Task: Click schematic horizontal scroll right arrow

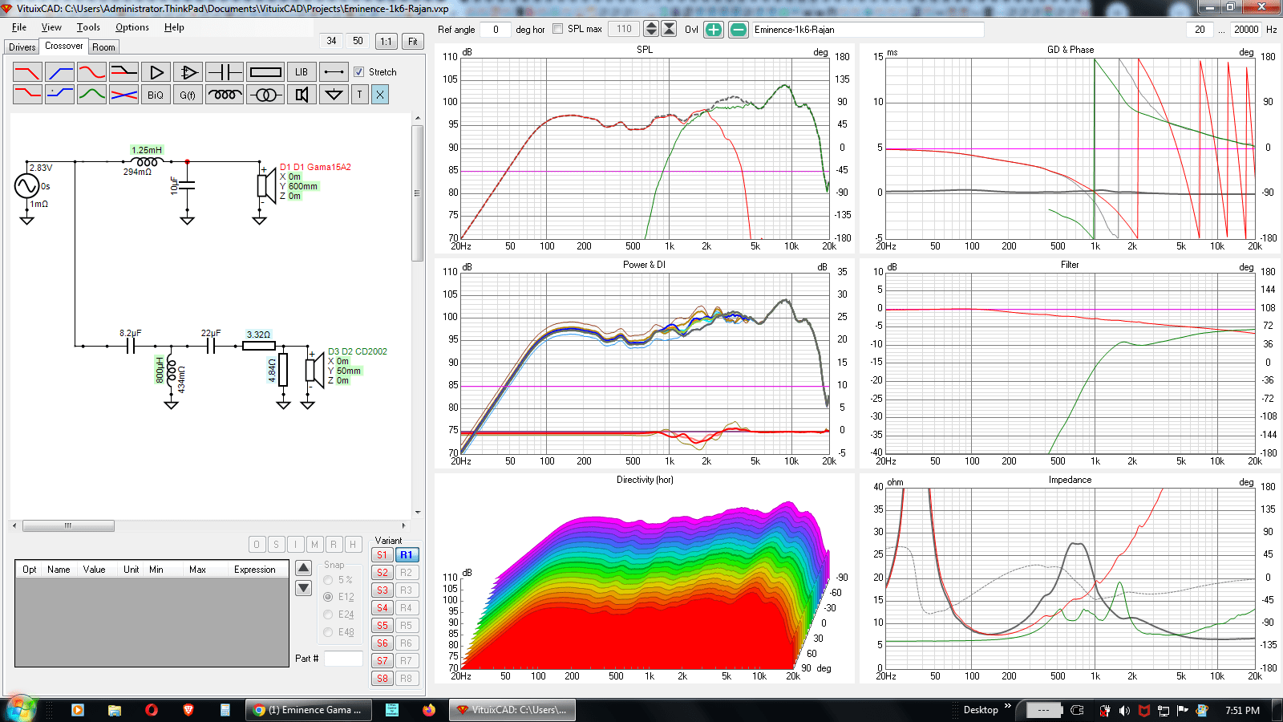Action: [403, 526]
